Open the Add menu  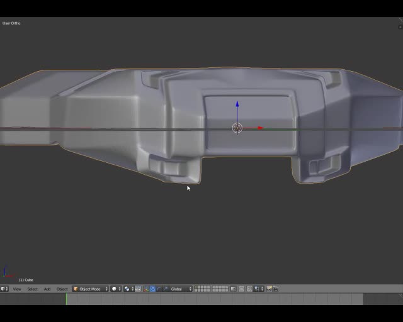coord(47,289)
